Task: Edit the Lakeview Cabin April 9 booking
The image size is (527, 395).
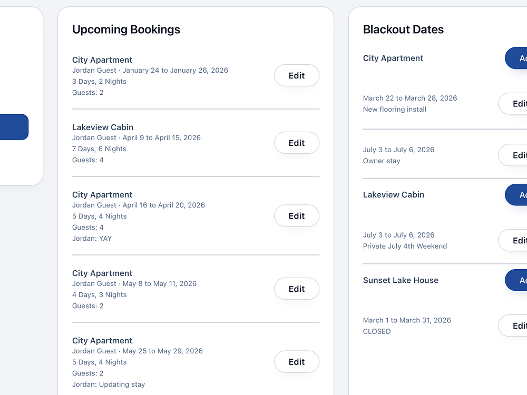Action: [296, 143]
